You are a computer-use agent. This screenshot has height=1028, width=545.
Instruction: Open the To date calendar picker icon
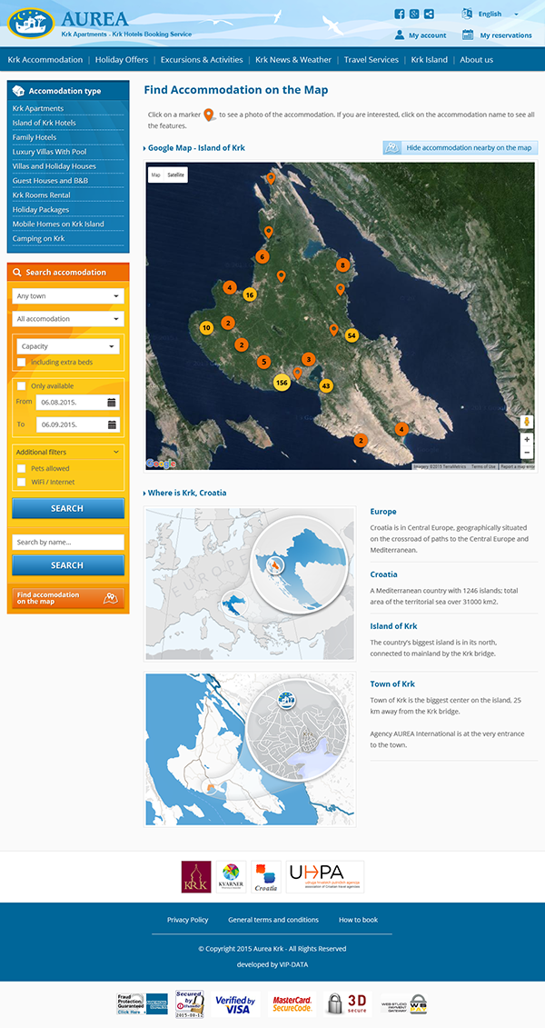[112, 424]
